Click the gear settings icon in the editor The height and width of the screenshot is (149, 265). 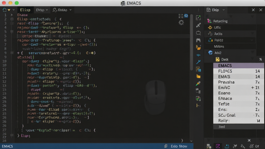[181, 23]
